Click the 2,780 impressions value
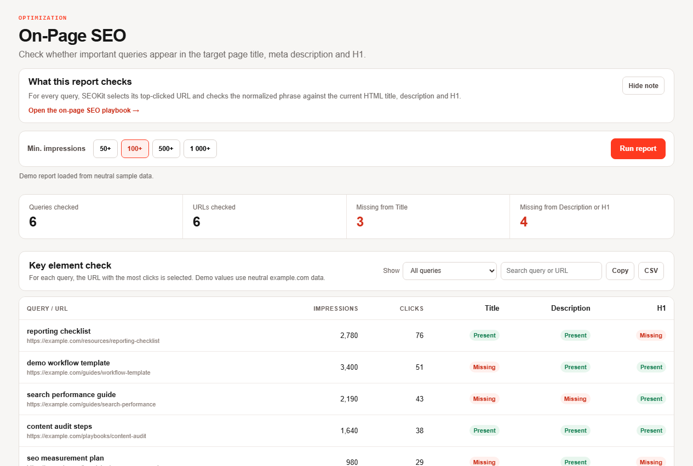This screenshot has height=466, width=693. [x=349, y=335]
